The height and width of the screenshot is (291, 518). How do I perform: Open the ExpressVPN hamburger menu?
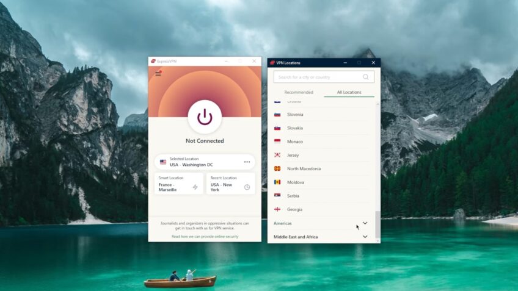[x=158, y=74]
